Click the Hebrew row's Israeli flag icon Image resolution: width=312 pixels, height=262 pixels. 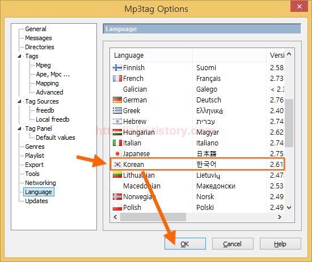point(117,121)
